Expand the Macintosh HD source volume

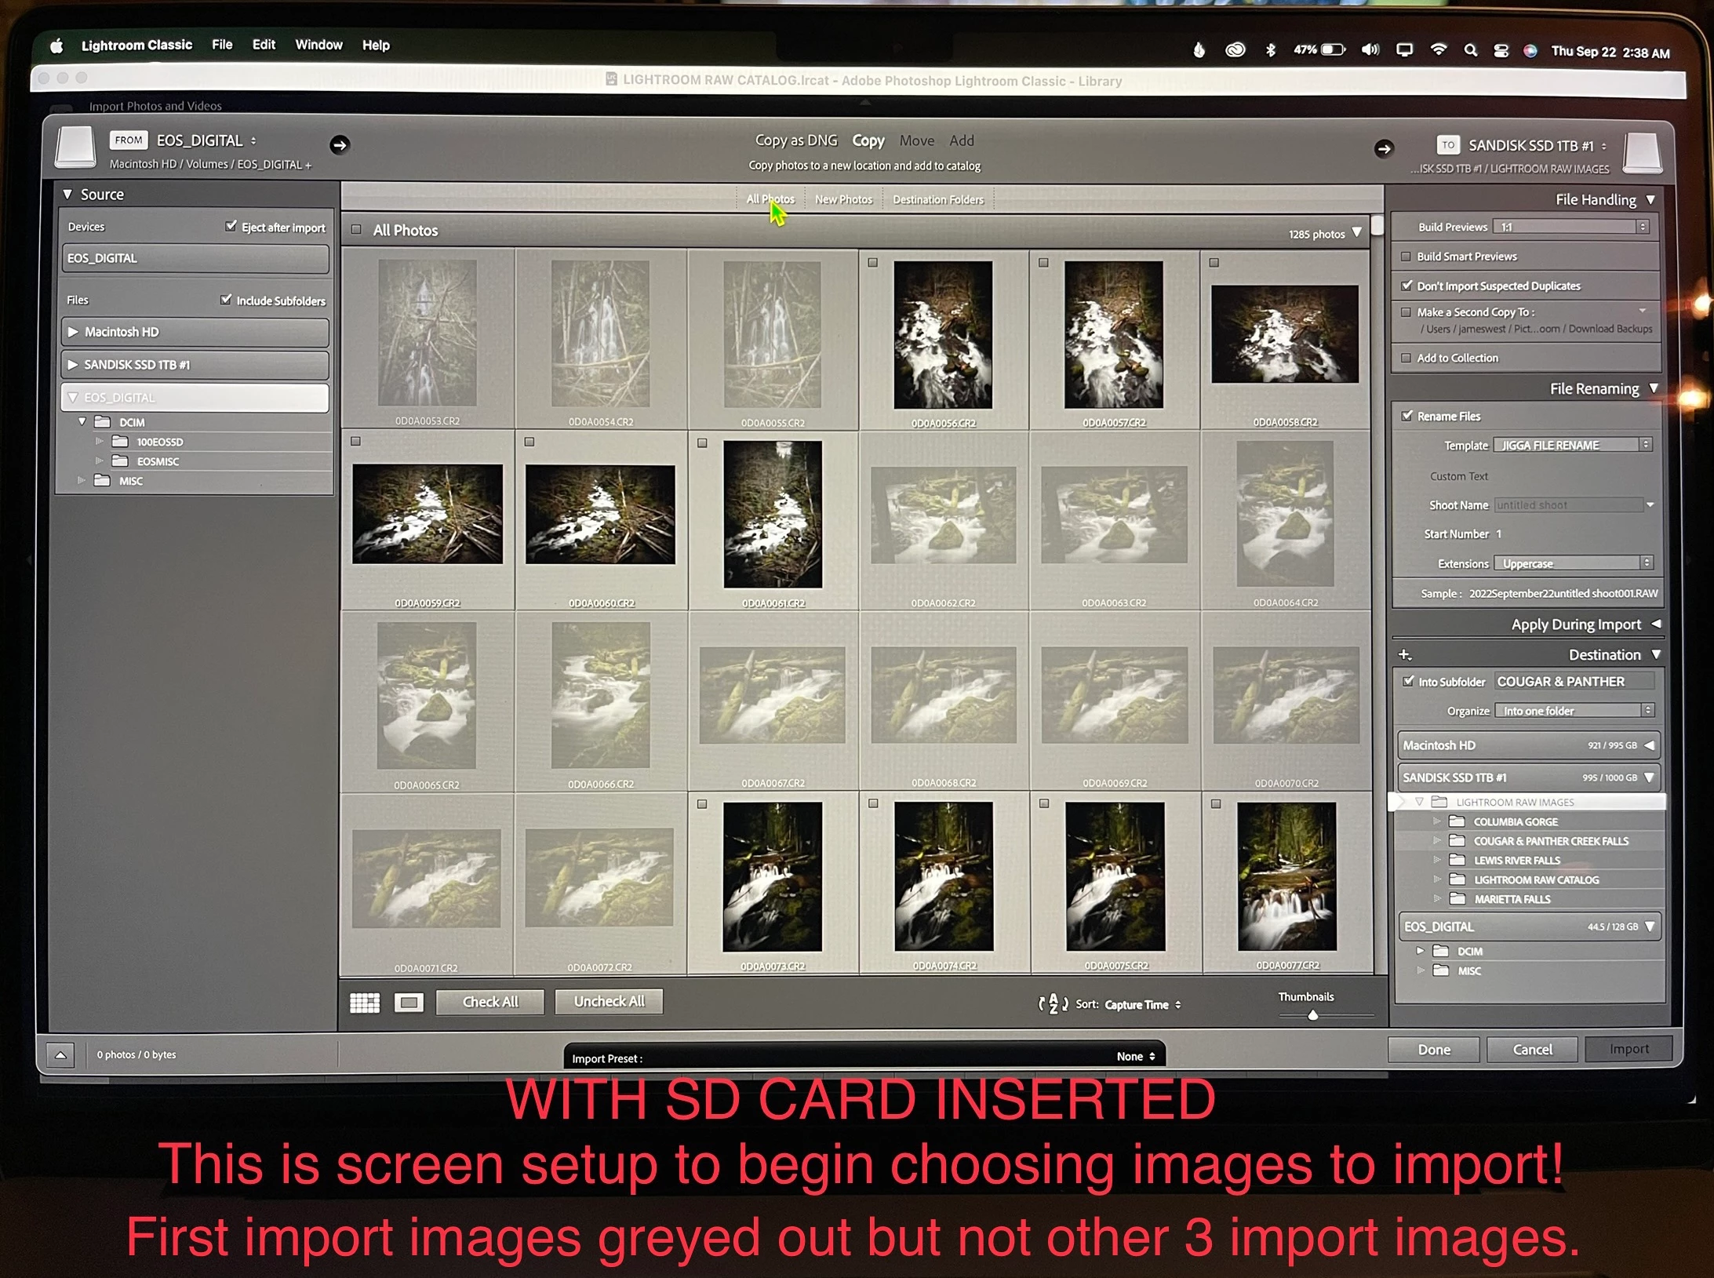point(73,332)
